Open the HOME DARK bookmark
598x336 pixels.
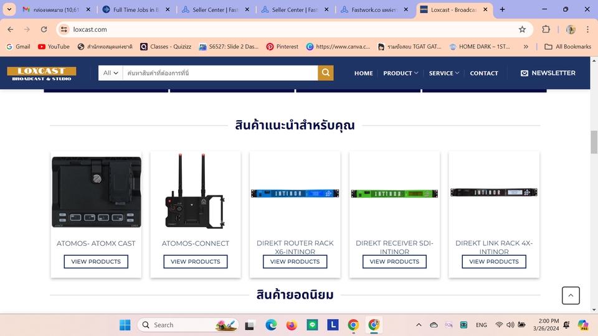[480, 47]
